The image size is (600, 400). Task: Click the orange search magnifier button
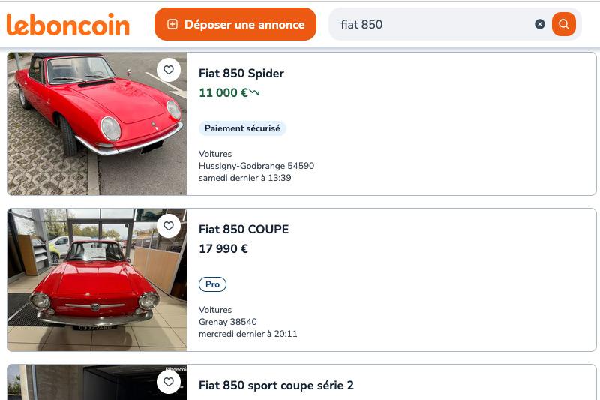pyautogui.click(x=564, y=24)
